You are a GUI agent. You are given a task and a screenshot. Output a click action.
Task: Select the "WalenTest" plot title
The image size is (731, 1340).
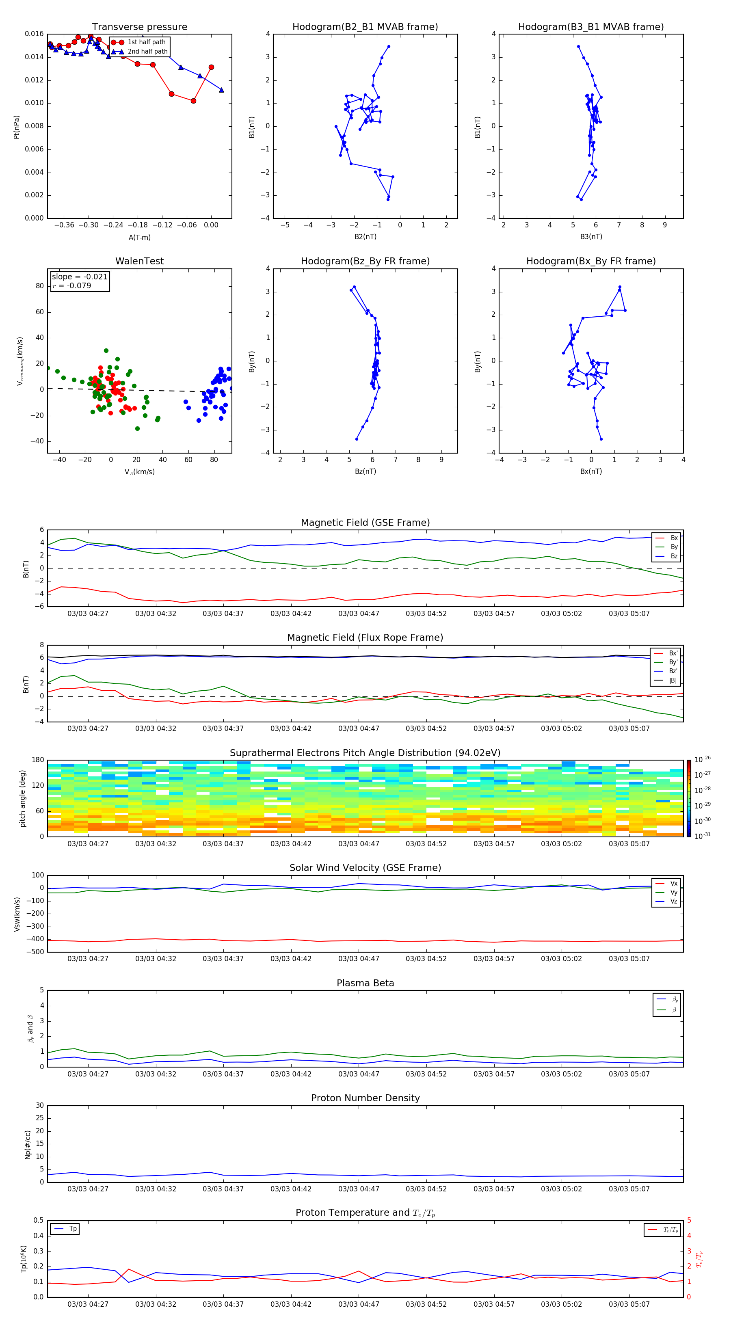(x=139, y=261)
